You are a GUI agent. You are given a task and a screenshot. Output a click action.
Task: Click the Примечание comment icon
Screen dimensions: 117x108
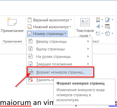coord(12,21)
